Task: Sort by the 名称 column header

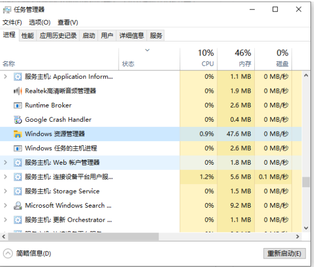Action: tap(59, 59)
